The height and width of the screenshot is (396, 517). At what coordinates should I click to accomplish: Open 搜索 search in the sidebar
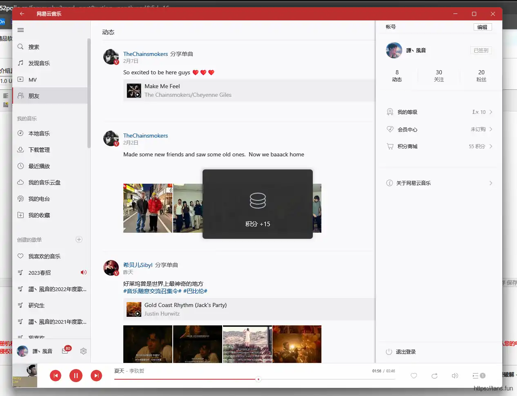50,47
